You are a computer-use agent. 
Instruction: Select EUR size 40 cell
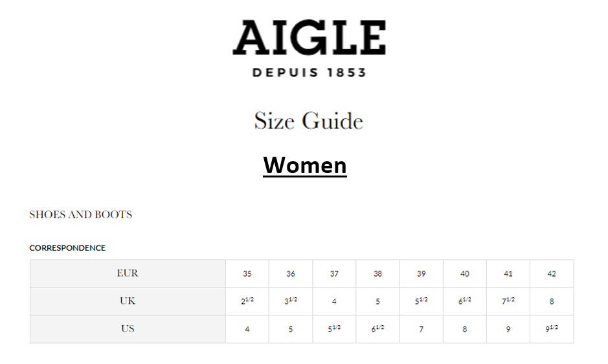[x=465, y=274]
